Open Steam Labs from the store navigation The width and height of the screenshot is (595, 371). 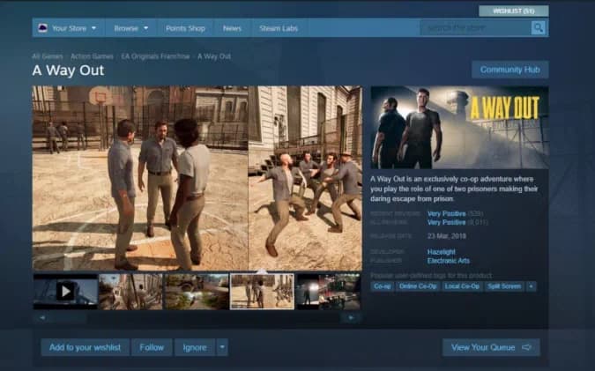point(278,28)
